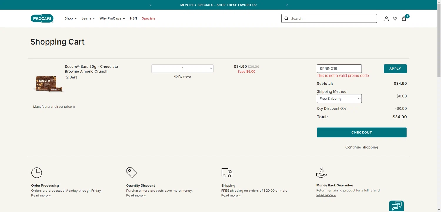The width and height of the screenshot is (441, 212).
Task: Open the Specials menu item
Action: click(x=148, y=18)
